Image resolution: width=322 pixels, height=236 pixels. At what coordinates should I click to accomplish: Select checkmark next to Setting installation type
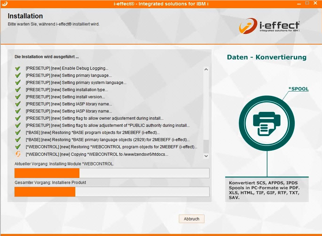18,90
